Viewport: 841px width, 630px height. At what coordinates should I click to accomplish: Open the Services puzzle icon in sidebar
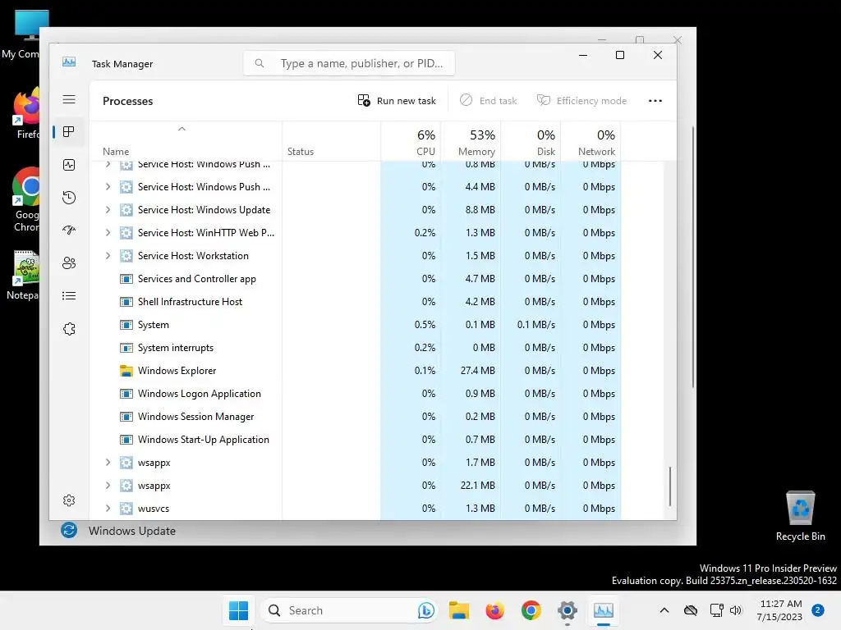69,329
